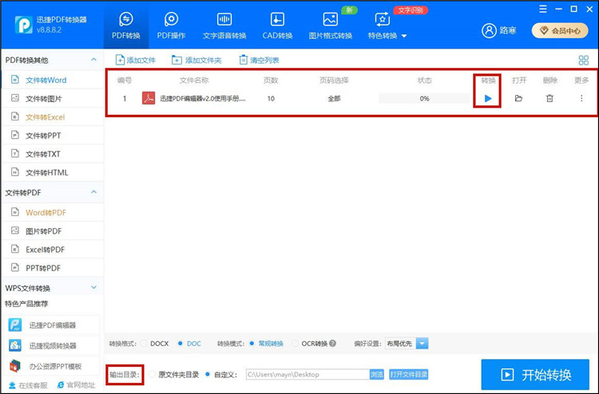Click the 清空列表 toolbar button
This screenshot has height=394, width=599.
pyautogui.click(x=259, y=60)
